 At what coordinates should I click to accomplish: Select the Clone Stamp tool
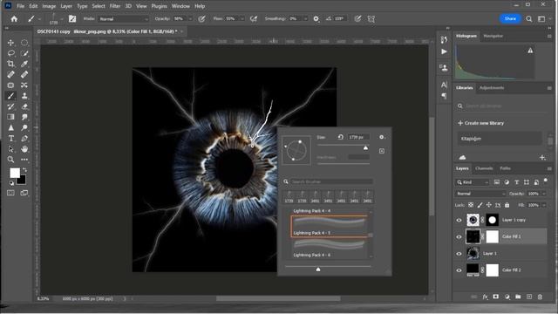24,96
